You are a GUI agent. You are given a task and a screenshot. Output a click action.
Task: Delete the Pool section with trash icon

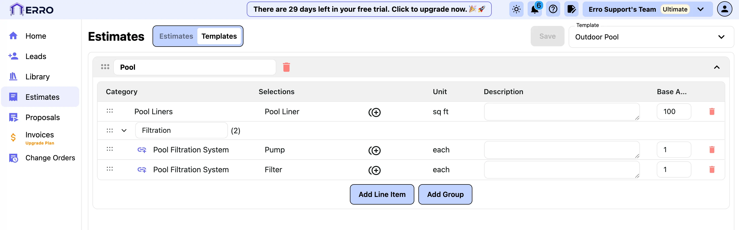pyautogui.click(x=286, y=67)
